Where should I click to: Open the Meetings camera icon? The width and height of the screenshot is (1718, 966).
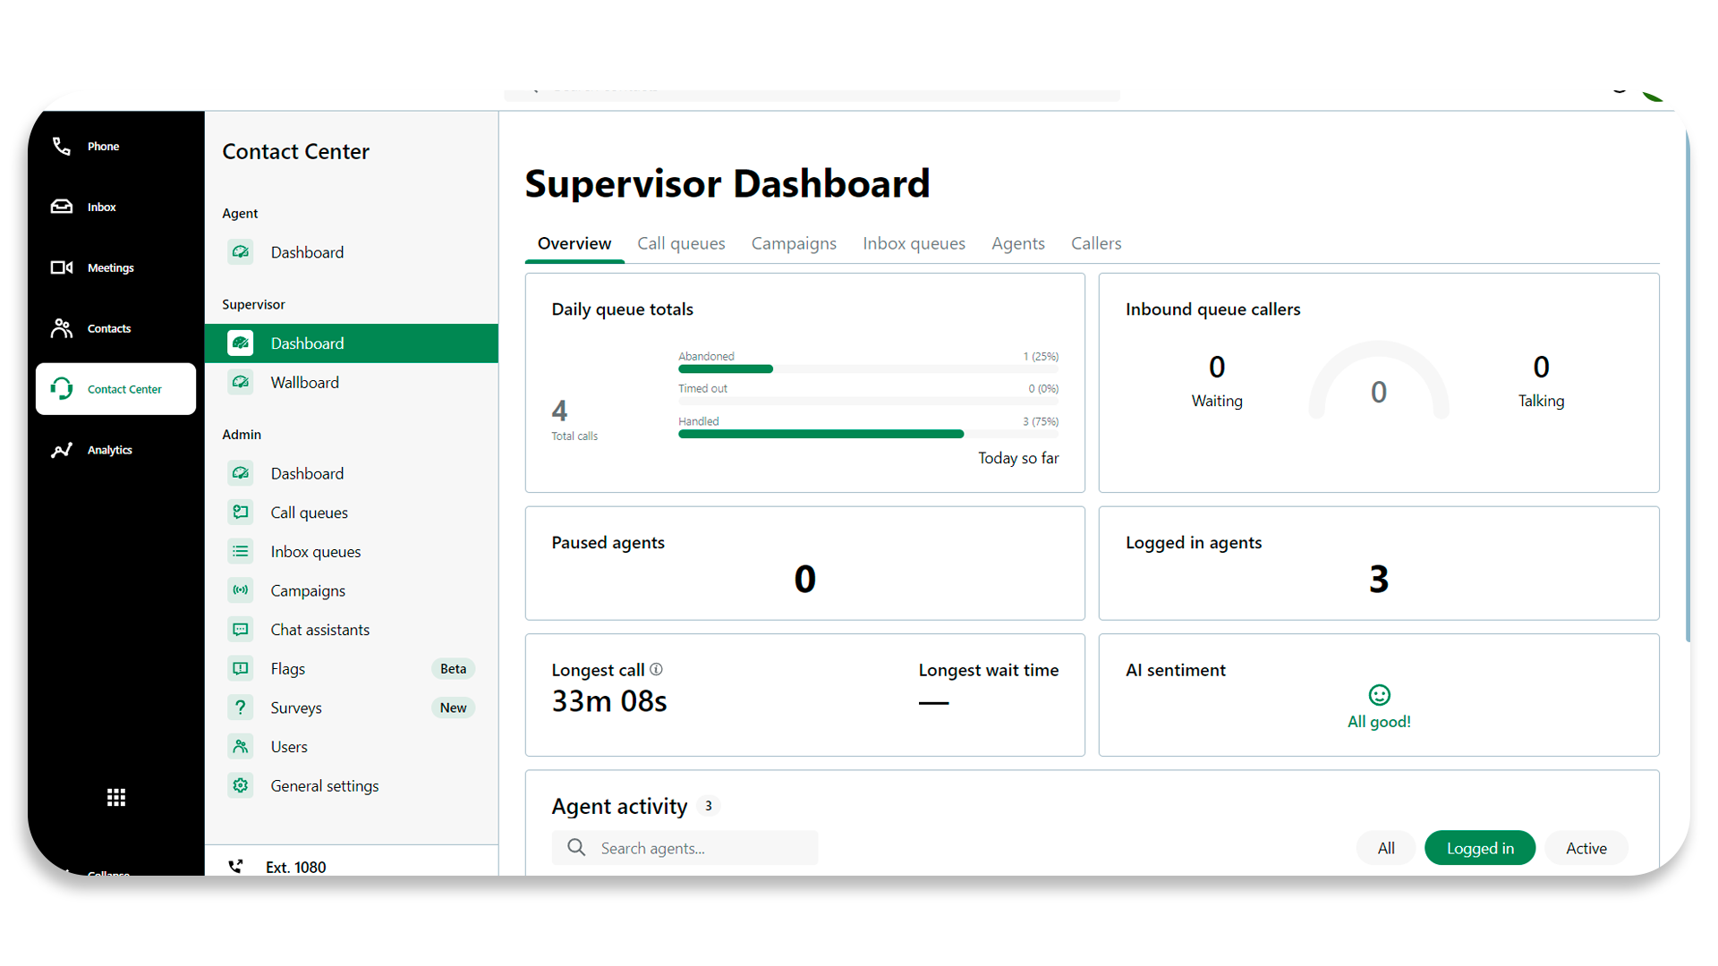coord(61,267)
